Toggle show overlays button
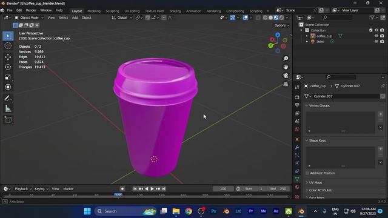 click(x=245, y=18)
